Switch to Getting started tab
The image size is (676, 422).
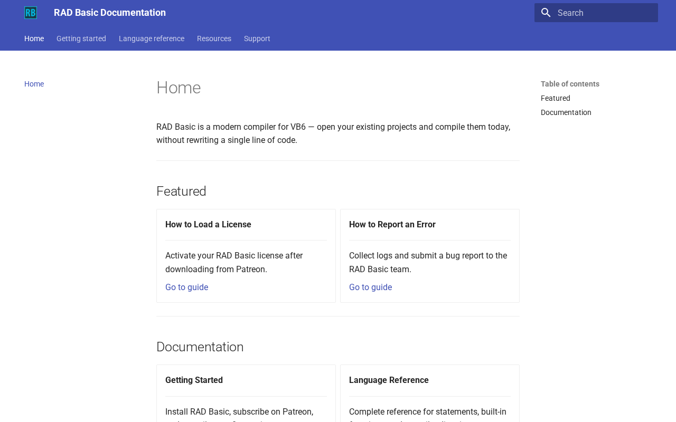coord(81,39)
